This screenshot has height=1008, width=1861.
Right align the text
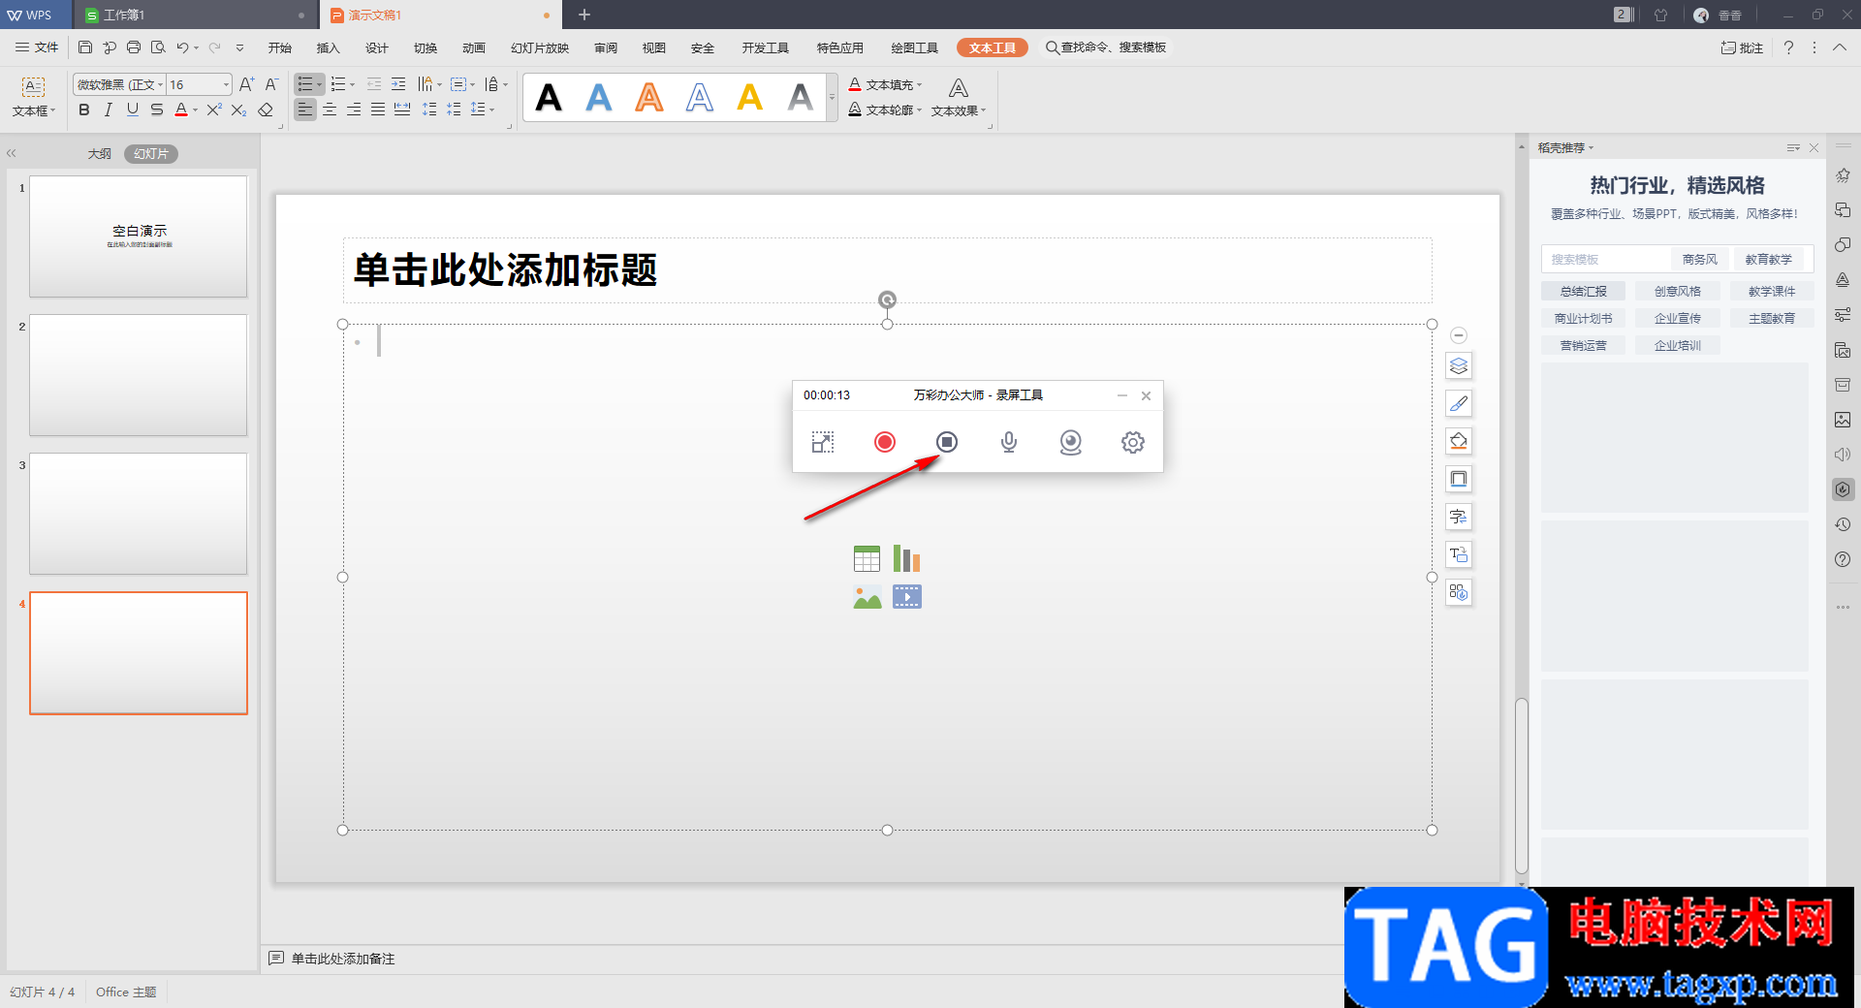tap(354, 110)
